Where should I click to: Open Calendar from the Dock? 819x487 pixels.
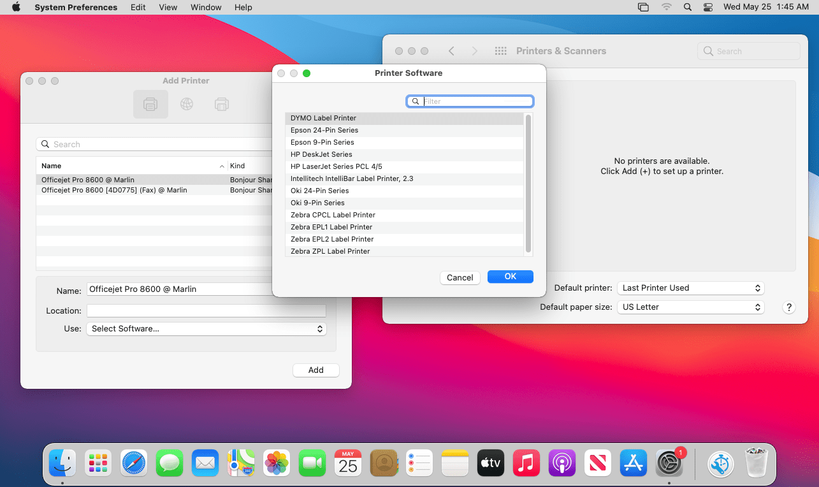pyautogui.click(x=348, y=463)
